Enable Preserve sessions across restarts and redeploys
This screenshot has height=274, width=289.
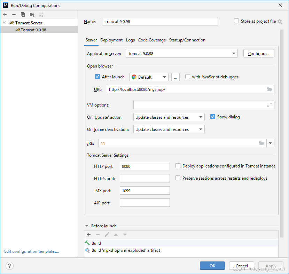pos(178,178)
